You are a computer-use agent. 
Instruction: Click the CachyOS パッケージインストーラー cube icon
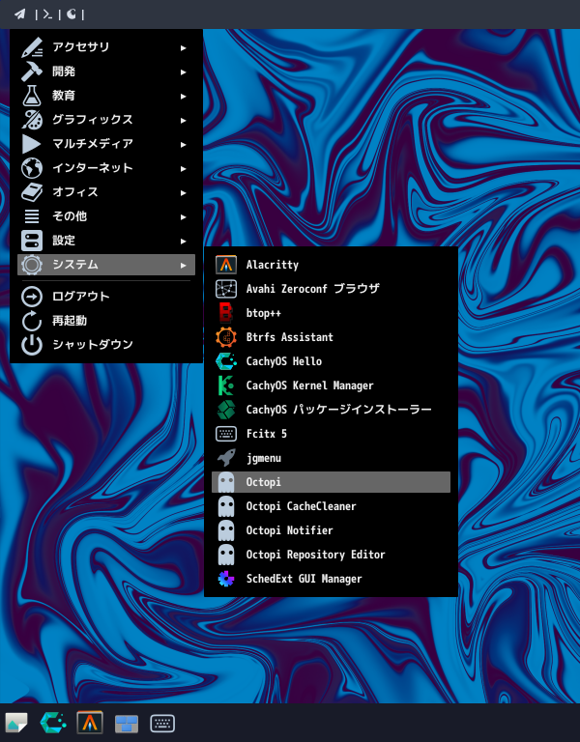(x=226, y=410)
